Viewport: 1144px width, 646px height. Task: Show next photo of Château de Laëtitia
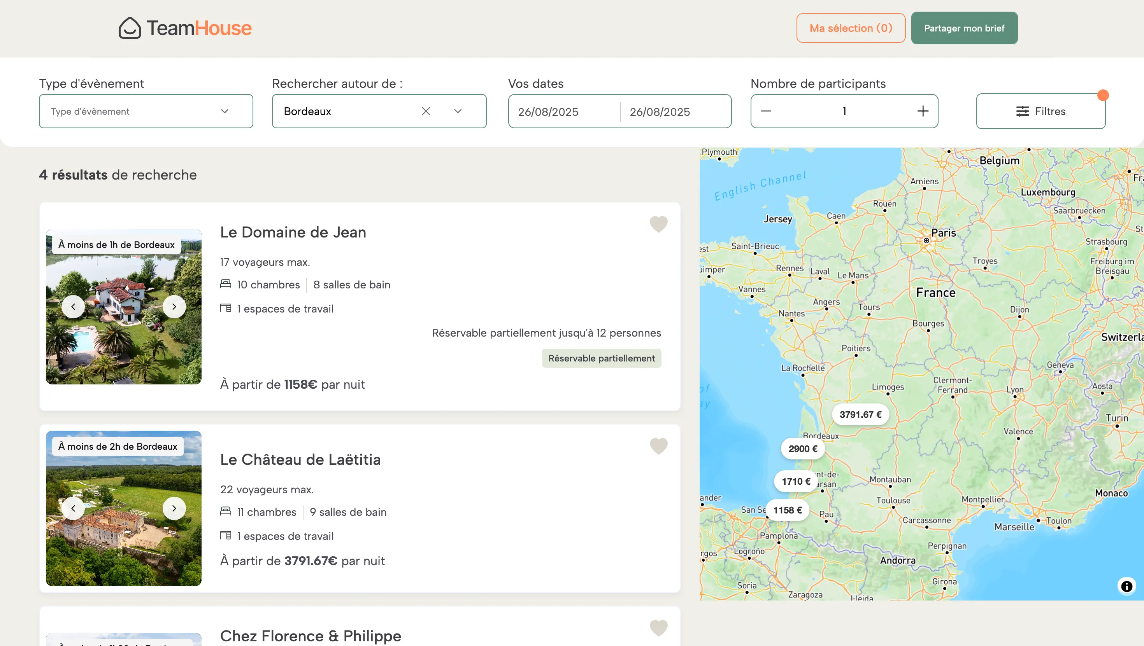point(174,508)
